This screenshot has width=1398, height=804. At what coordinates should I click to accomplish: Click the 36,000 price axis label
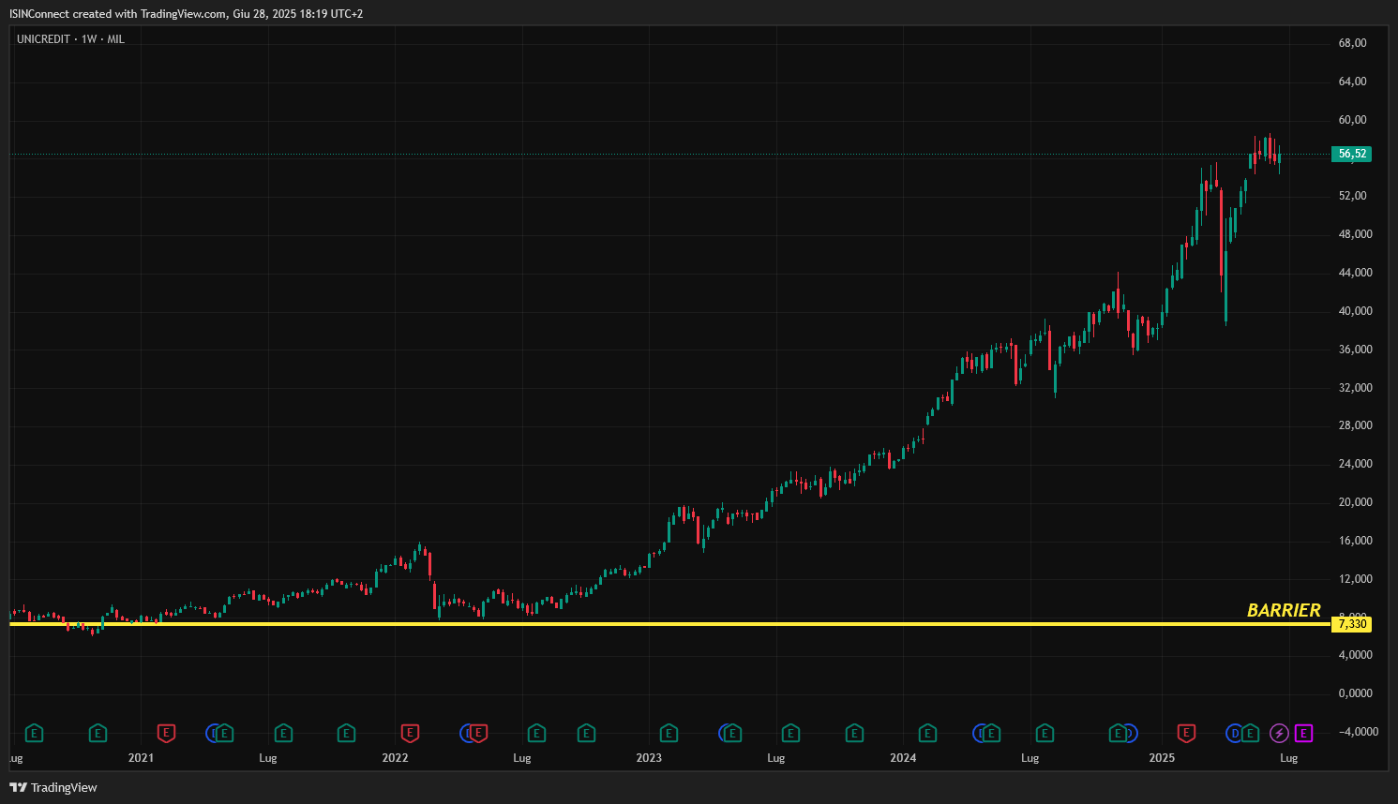coord(1355,350)
